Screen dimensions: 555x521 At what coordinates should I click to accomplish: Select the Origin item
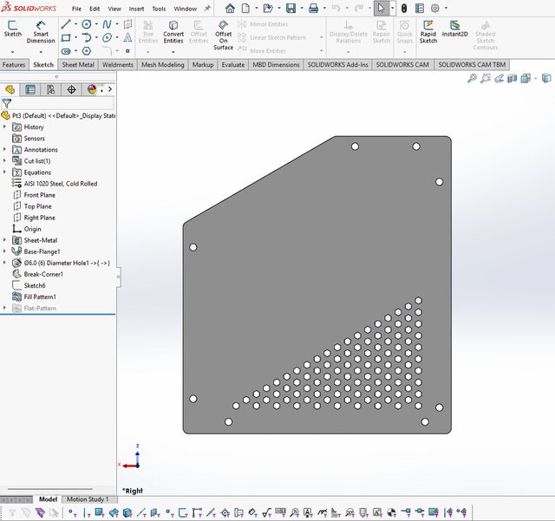tap(32, 229)
